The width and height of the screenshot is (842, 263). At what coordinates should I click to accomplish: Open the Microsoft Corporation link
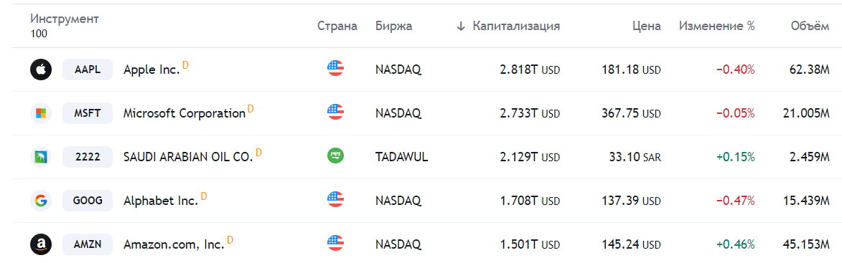tap(184, 113)
